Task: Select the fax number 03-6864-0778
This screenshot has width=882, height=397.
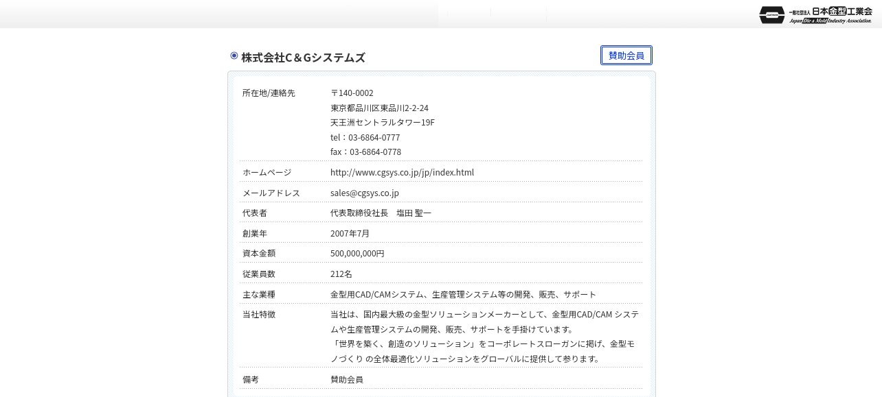Action: [376, 152]
